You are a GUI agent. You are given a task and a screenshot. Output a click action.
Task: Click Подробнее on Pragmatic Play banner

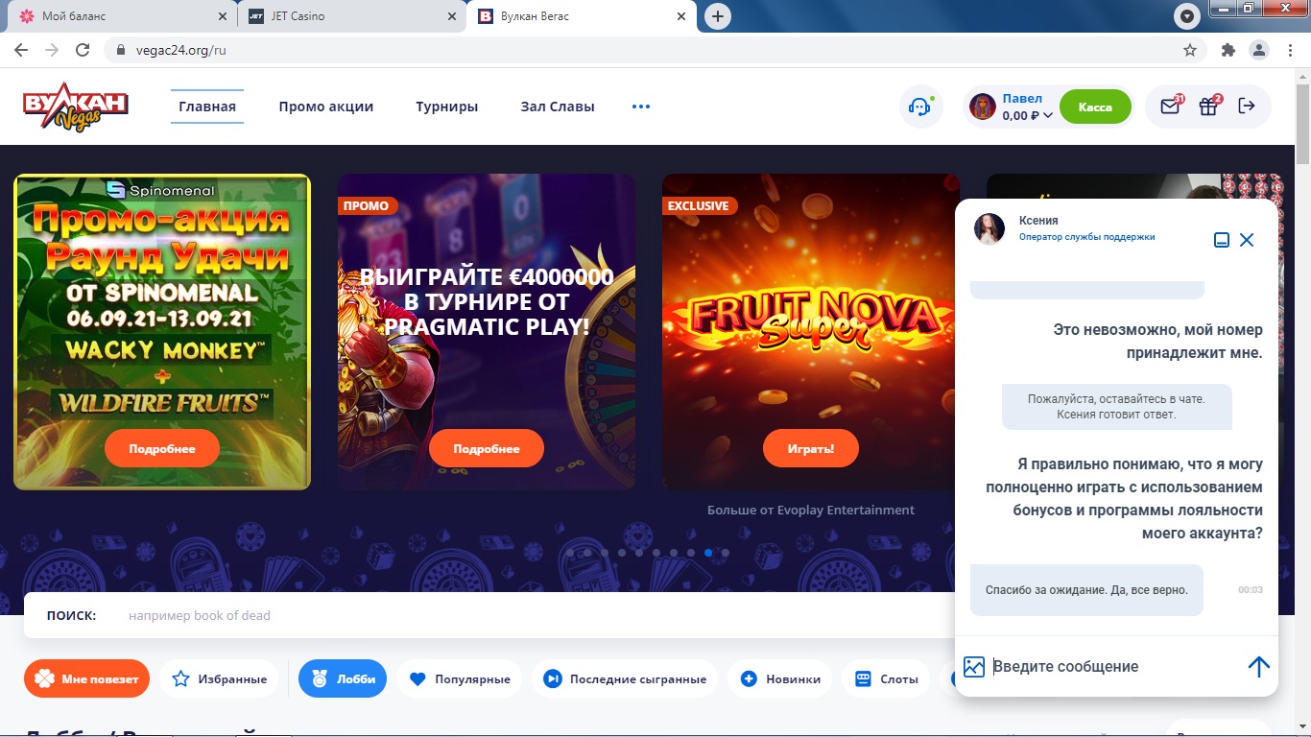(x=487, y=448)
